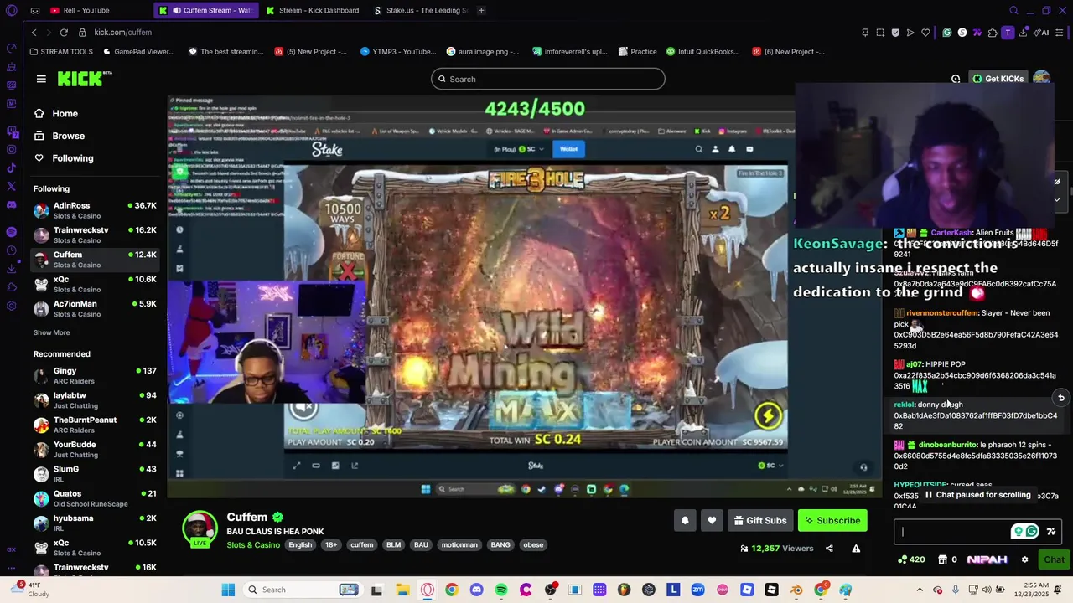Open Opera sidebar TikTok icon
The width and height of the screenshot is (1073, 603).
[11, 168]
